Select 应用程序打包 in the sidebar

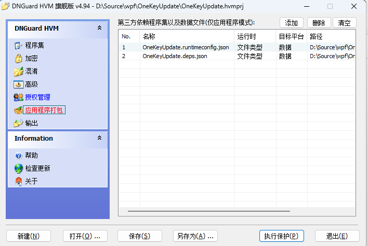pos(44,110)
